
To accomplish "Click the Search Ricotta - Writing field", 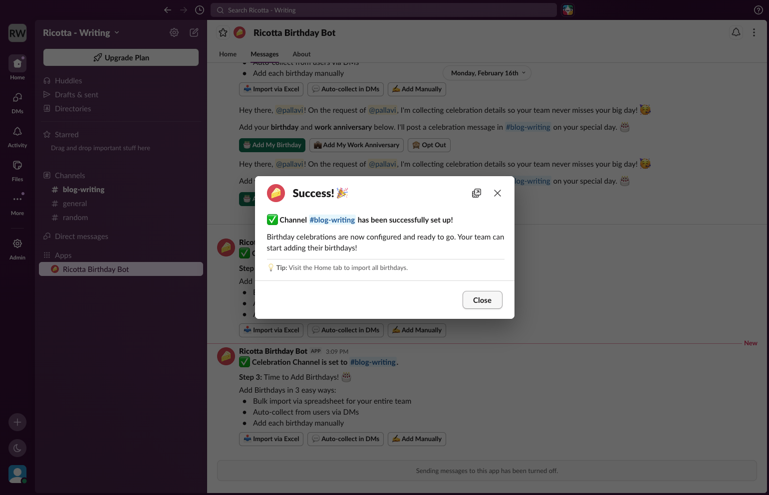I will tap(383, 10).
